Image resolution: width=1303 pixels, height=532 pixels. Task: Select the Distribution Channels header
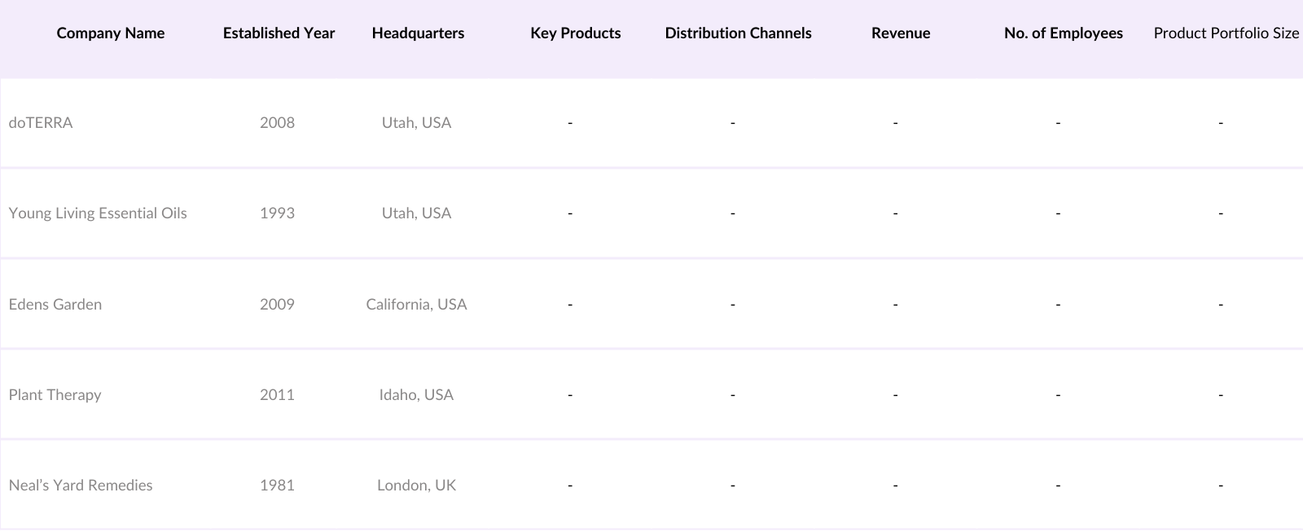click(738, 33)
